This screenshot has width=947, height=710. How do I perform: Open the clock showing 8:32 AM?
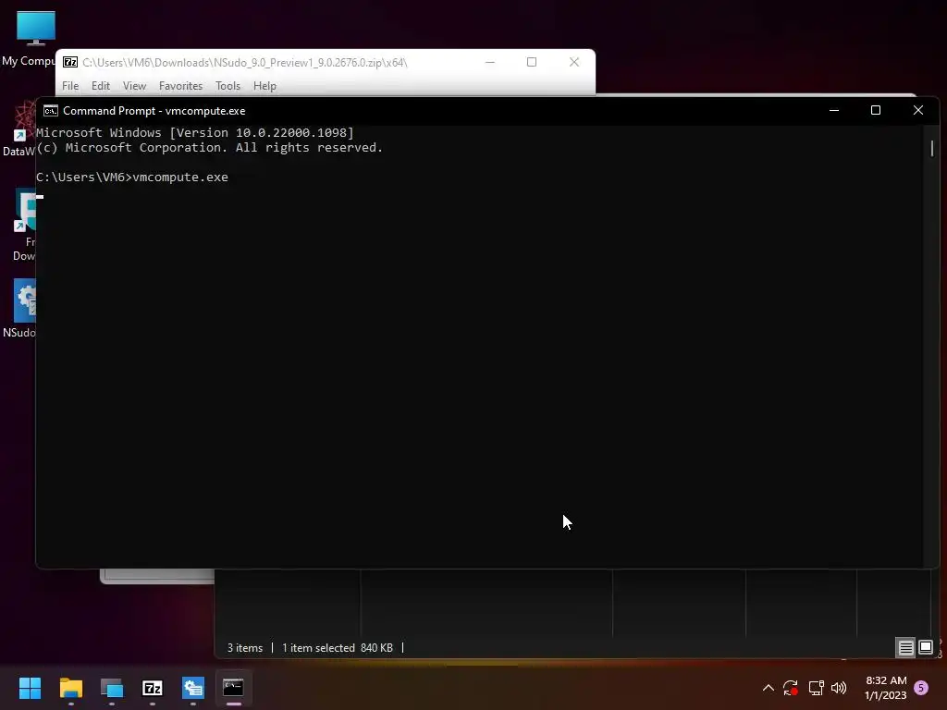[x=885, y=688]
